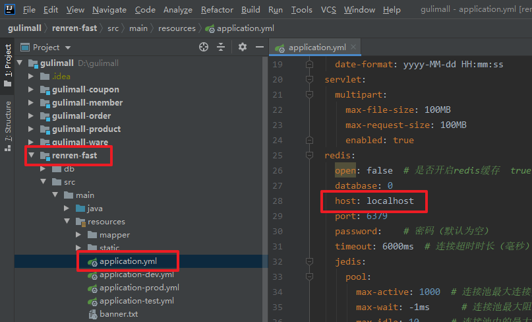This screenshot has height=322, width=532.
Task: Expand the java folder
Action: (67, 209)
